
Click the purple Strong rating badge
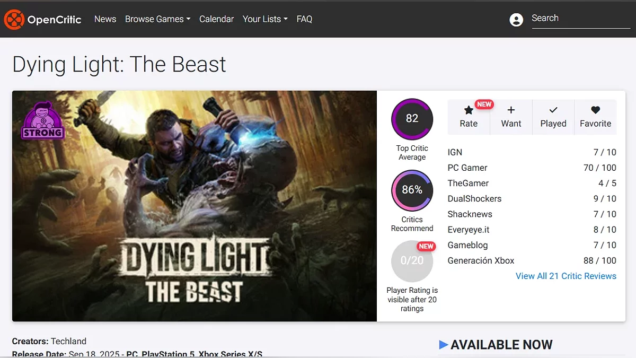coord(42,121)
